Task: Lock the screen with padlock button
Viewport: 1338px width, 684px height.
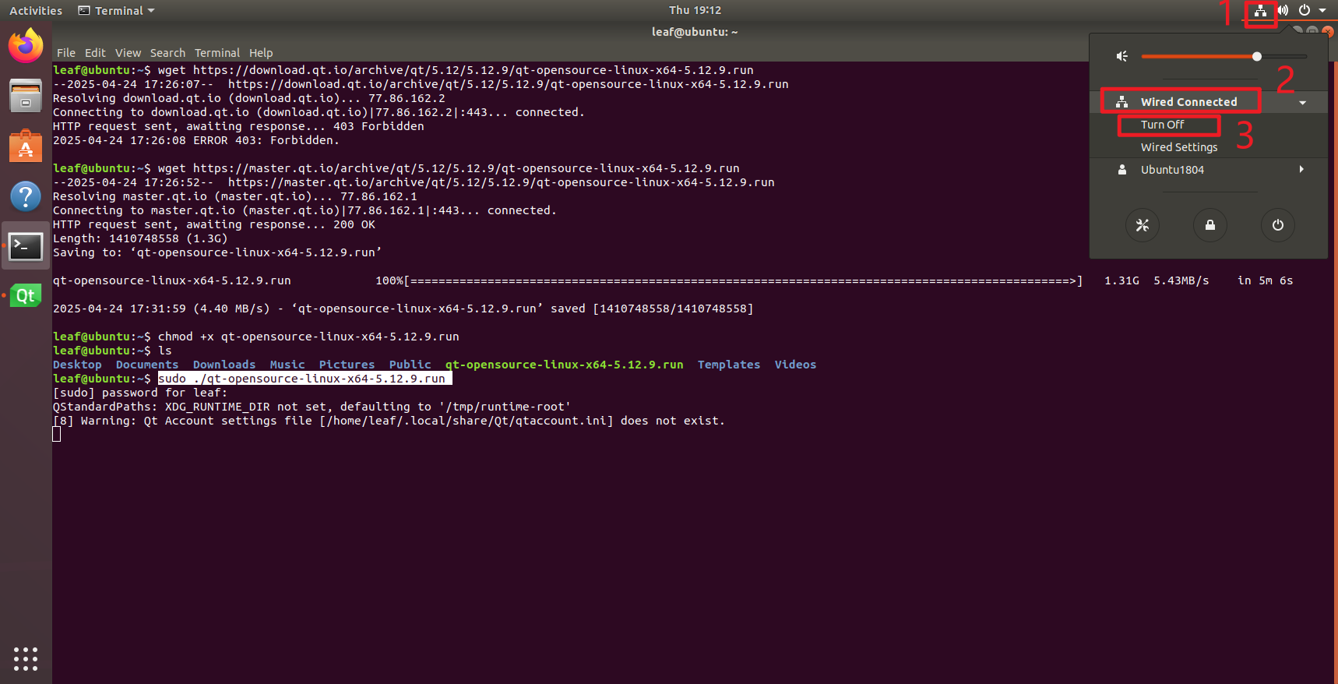Action: pos(1210,225)
